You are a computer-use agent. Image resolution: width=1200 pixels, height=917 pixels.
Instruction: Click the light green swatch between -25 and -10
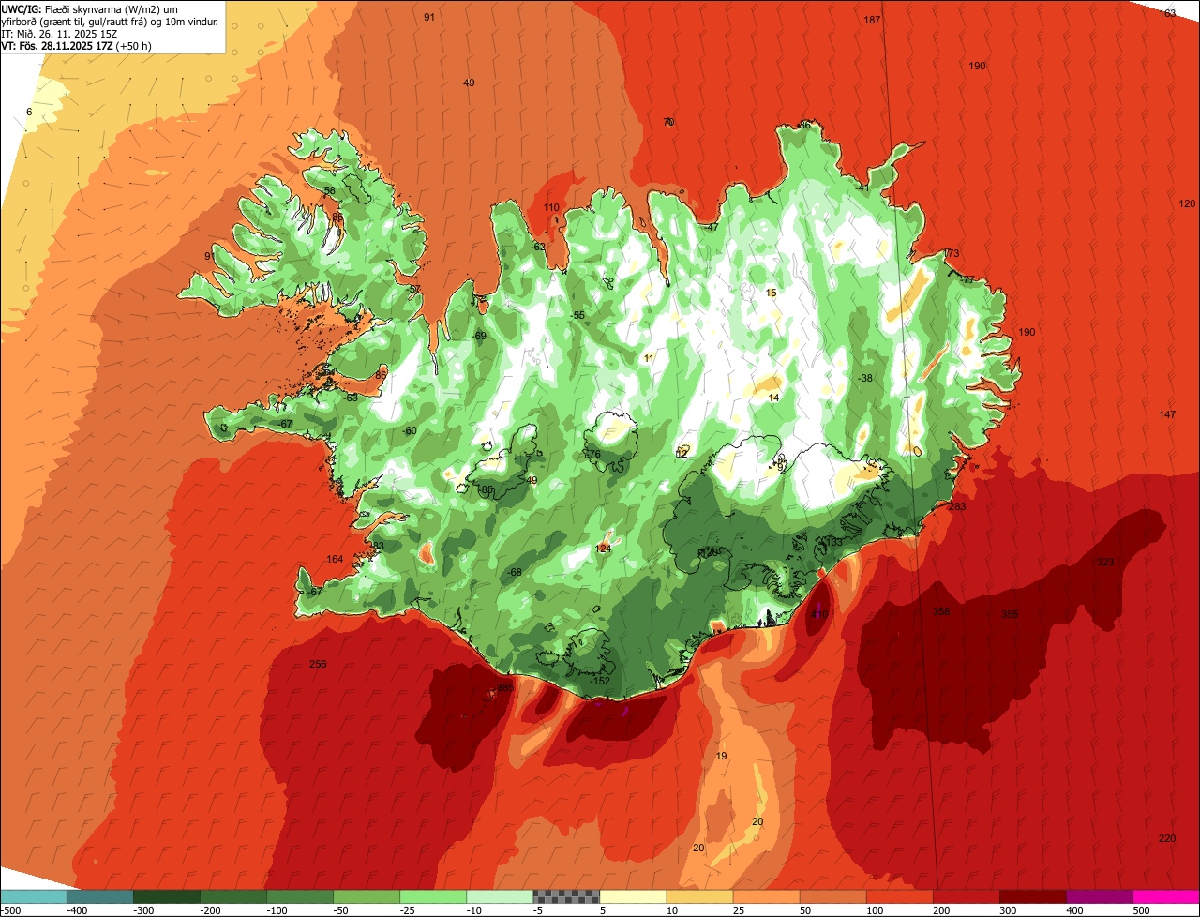[433, 896]
